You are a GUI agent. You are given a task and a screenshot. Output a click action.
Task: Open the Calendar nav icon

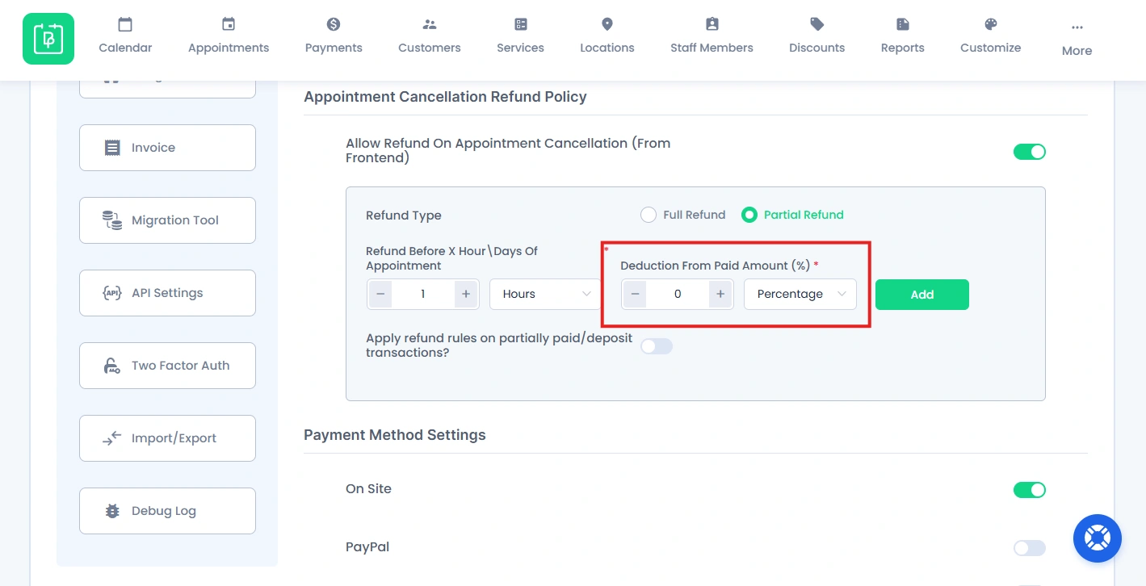pyautogui.click(x=125, y=24)
